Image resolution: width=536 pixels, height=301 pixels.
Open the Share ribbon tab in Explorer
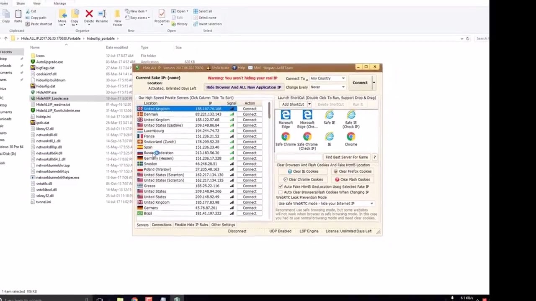coord(21,3)
